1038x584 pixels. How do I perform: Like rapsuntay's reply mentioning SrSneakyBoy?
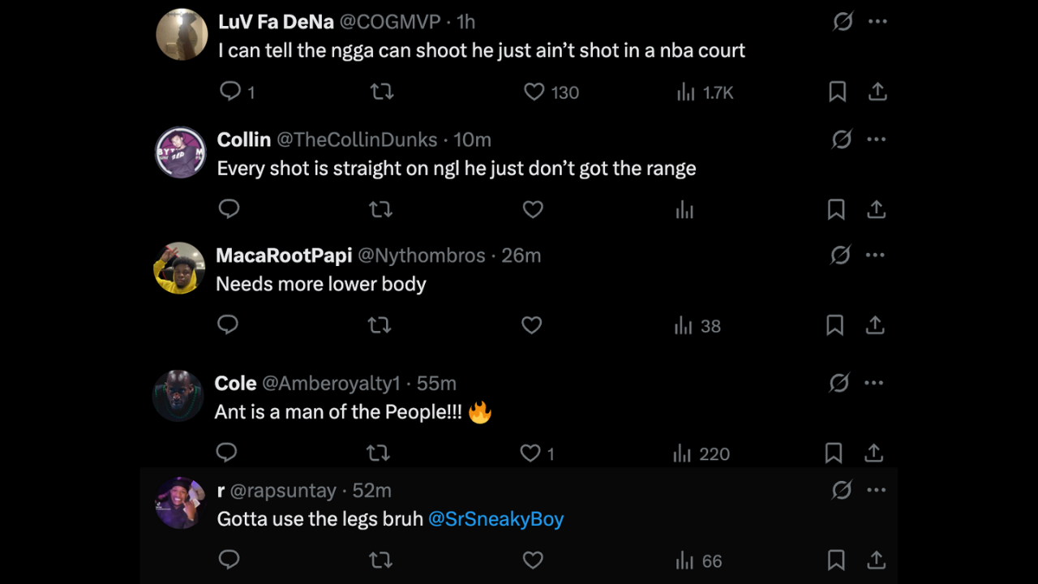[533, 560]
